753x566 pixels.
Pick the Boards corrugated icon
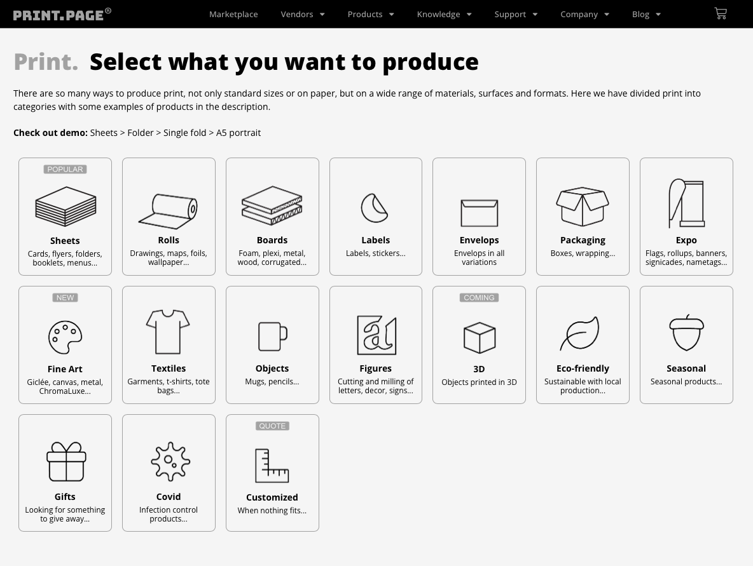coord(272,206)
